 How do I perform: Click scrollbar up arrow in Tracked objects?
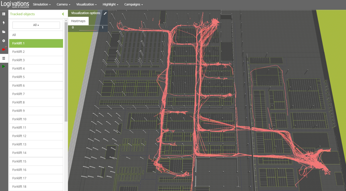(66, 21)
